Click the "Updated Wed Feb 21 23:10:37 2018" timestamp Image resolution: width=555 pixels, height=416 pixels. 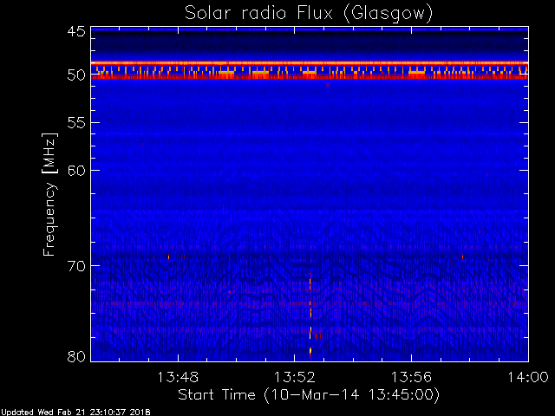[x=75, y=413]
